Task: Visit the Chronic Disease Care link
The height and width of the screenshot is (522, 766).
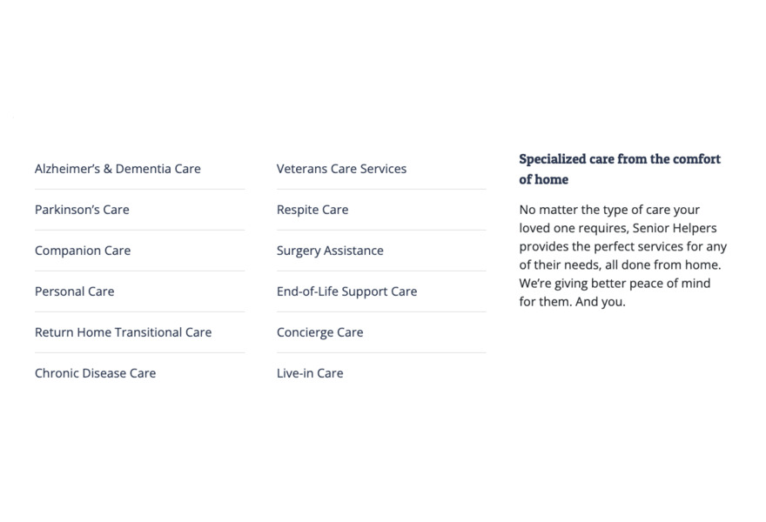Action: [95, 373]
